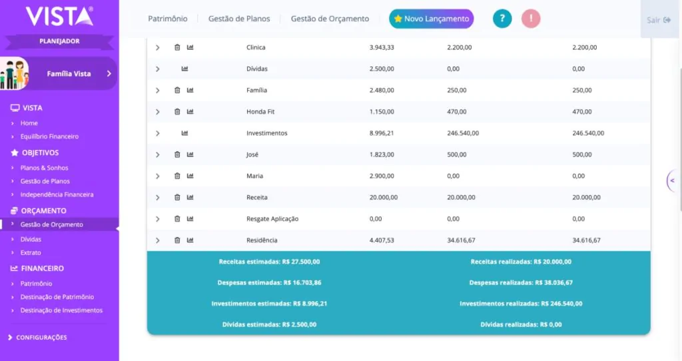Open chart for Residência row

(190, 240)
